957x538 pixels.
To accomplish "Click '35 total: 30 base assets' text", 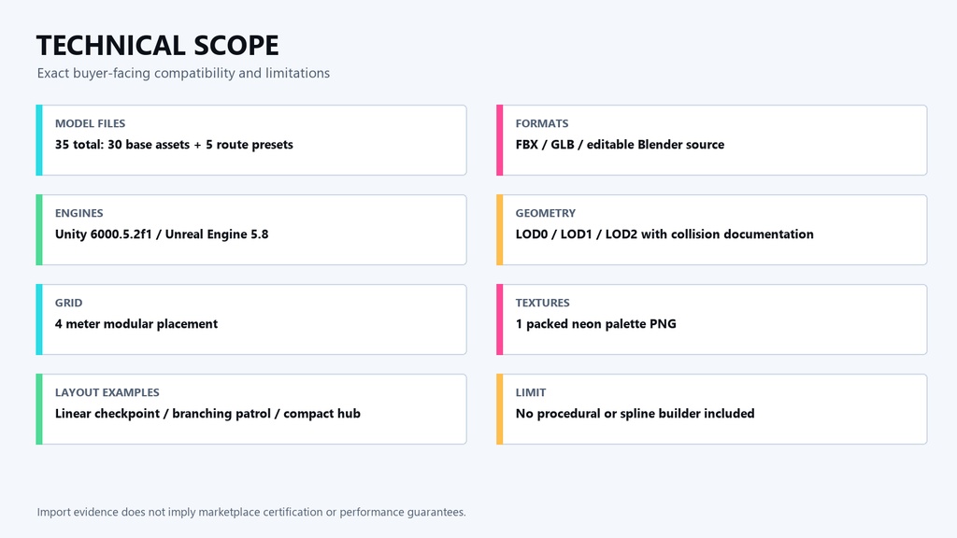I will 122,145.
